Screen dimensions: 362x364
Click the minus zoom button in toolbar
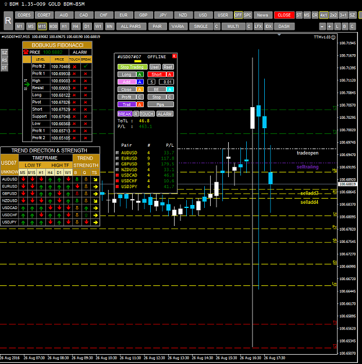(x=322, y=26)
